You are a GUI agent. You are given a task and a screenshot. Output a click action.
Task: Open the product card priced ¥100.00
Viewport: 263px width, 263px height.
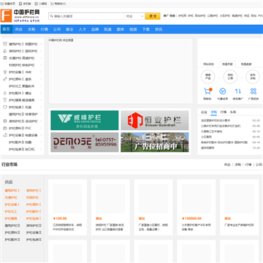(x=67, y=207)
